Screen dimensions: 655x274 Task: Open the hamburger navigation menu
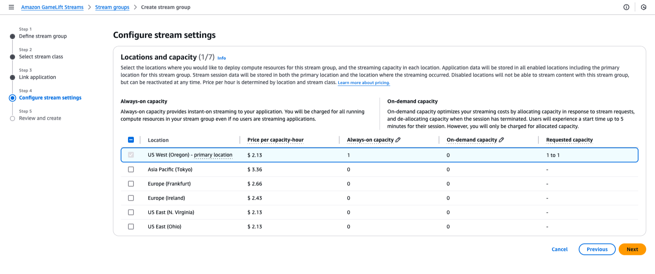point(11,7)
